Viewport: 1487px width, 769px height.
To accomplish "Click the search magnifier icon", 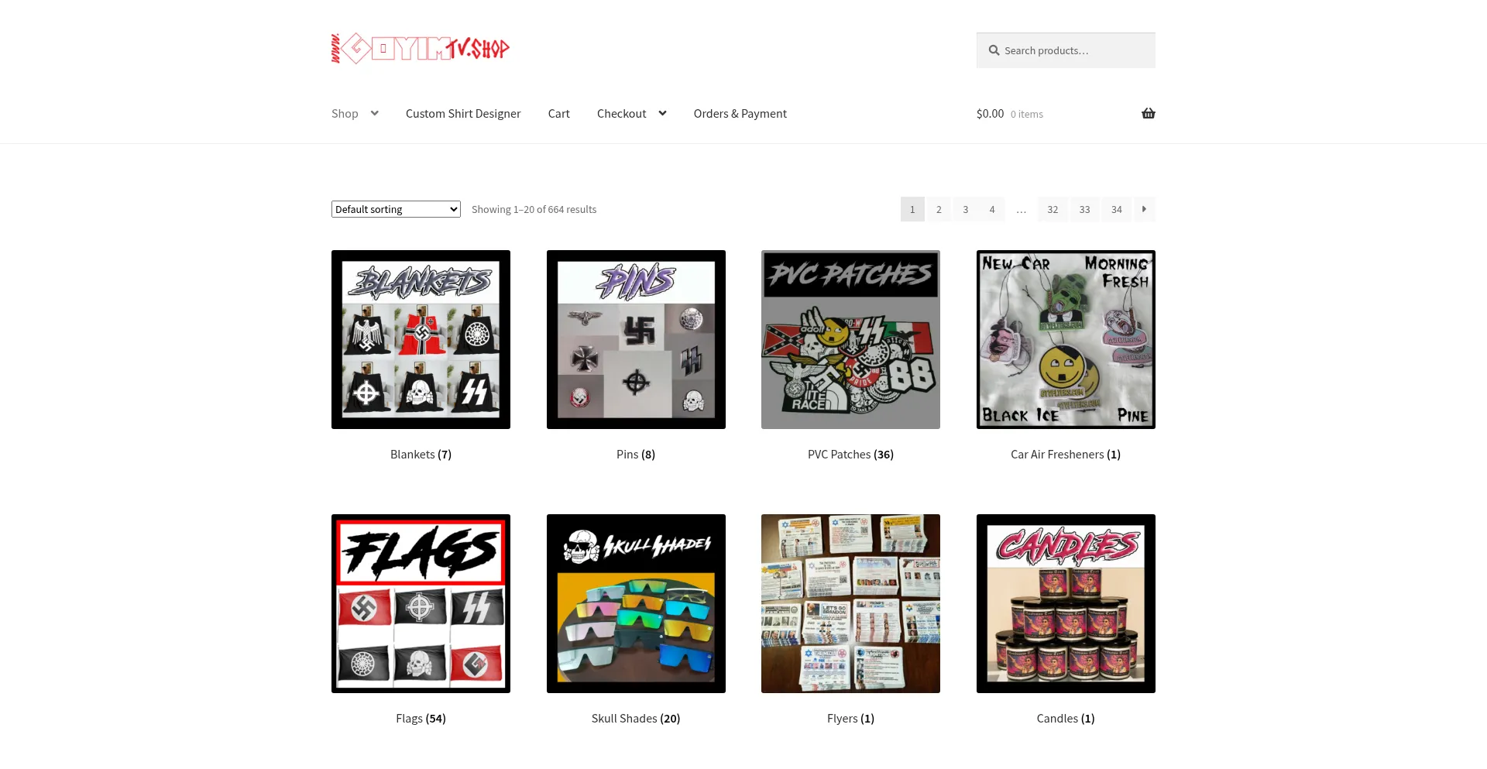I will point(994,50).
